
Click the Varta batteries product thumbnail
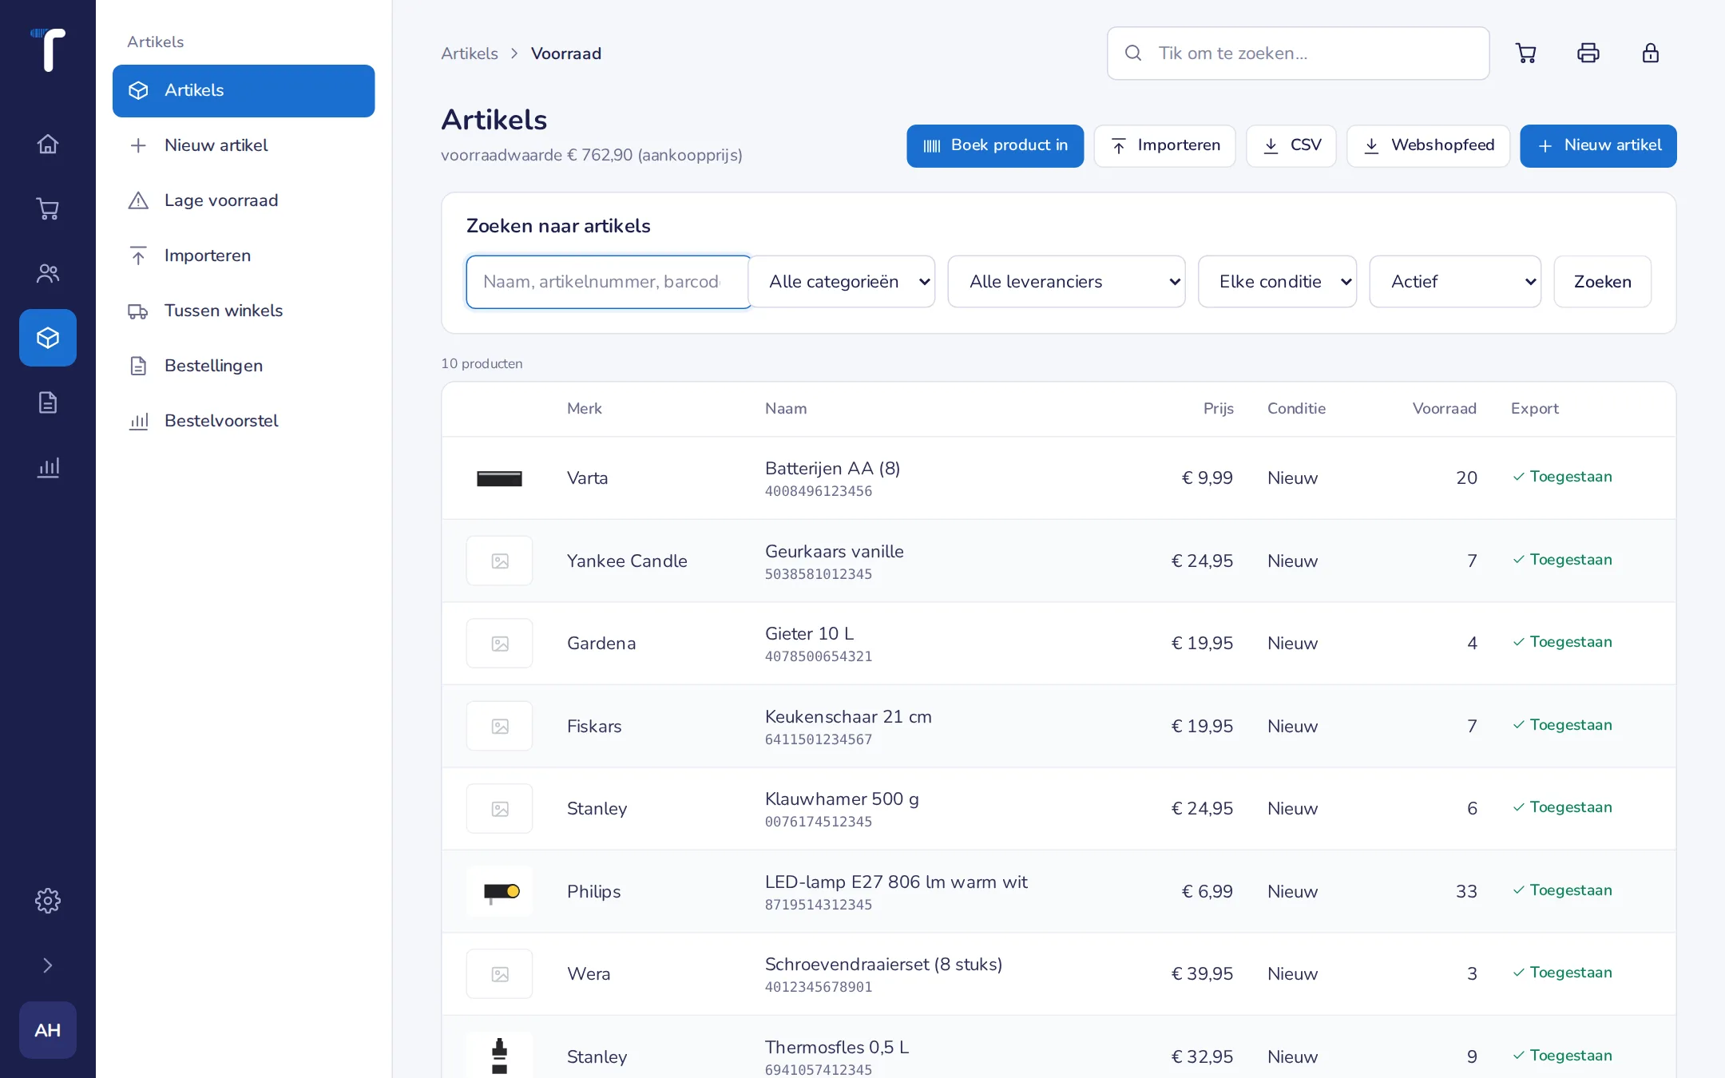[499, 478]
